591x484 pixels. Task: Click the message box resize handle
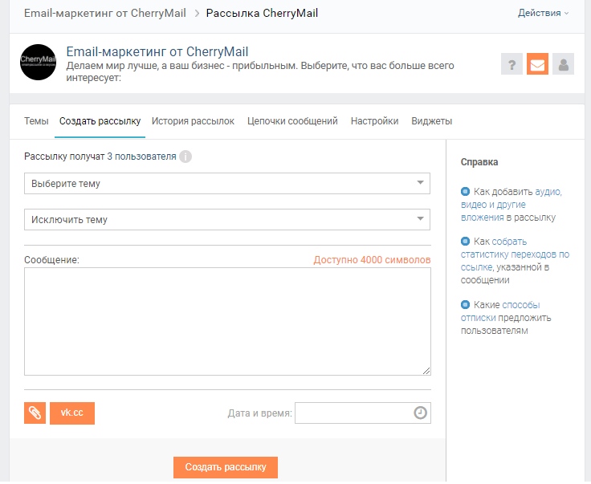click(x=426, y=371)
